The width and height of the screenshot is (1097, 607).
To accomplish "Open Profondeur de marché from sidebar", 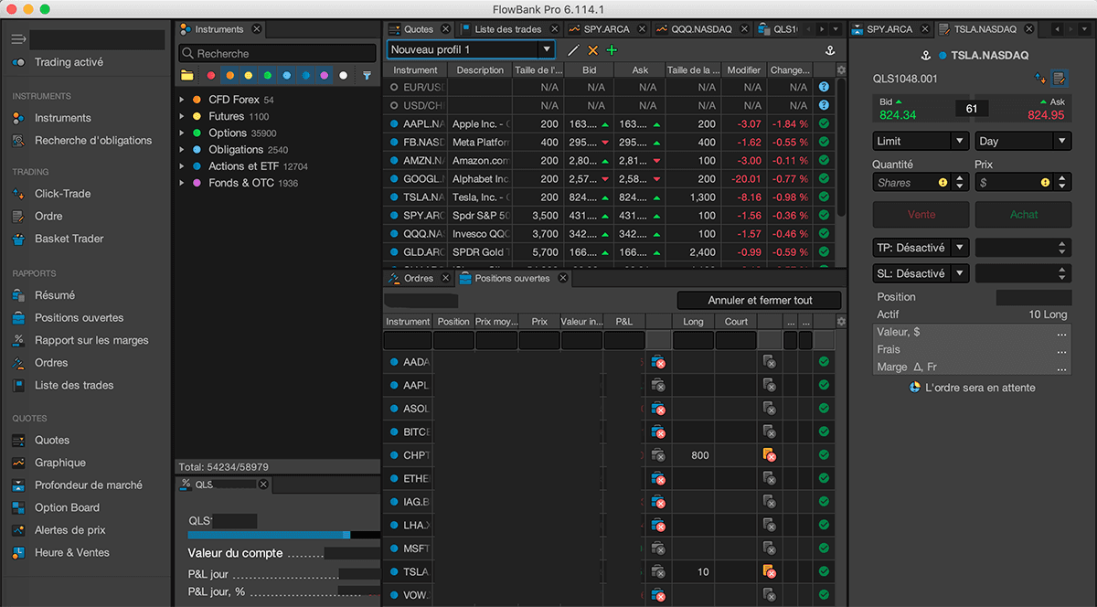I will (88, 485).
